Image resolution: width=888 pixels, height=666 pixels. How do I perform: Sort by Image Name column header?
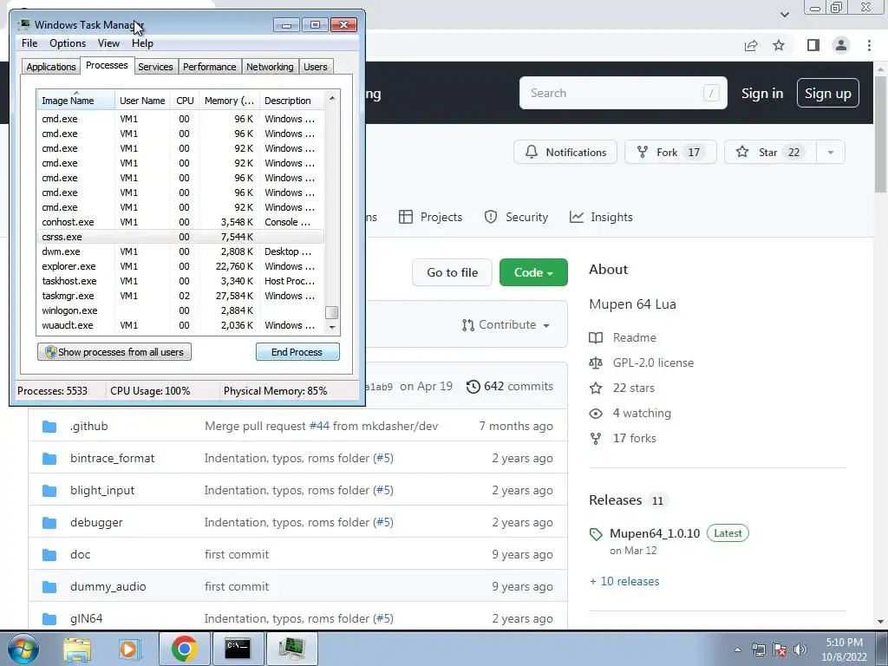point(76,101)
